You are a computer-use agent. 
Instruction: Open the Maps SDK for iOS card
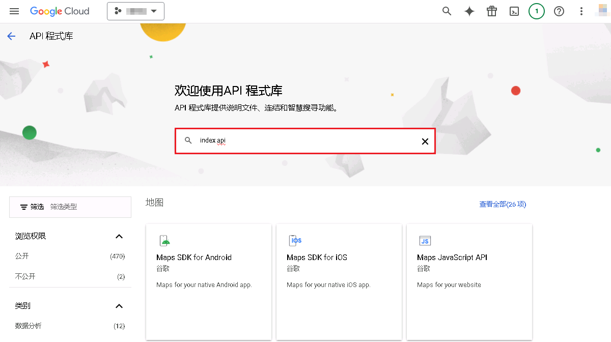(x=339, y=282)
